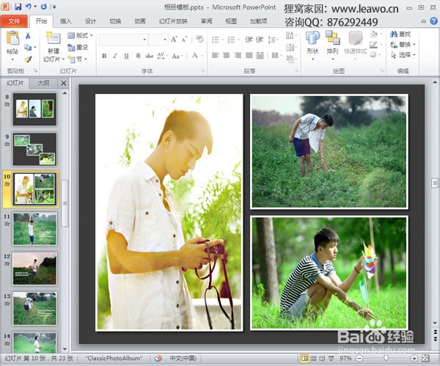440x366 pixels.
Task: Toggle Bold formatting
Action: tap(104, 56)
